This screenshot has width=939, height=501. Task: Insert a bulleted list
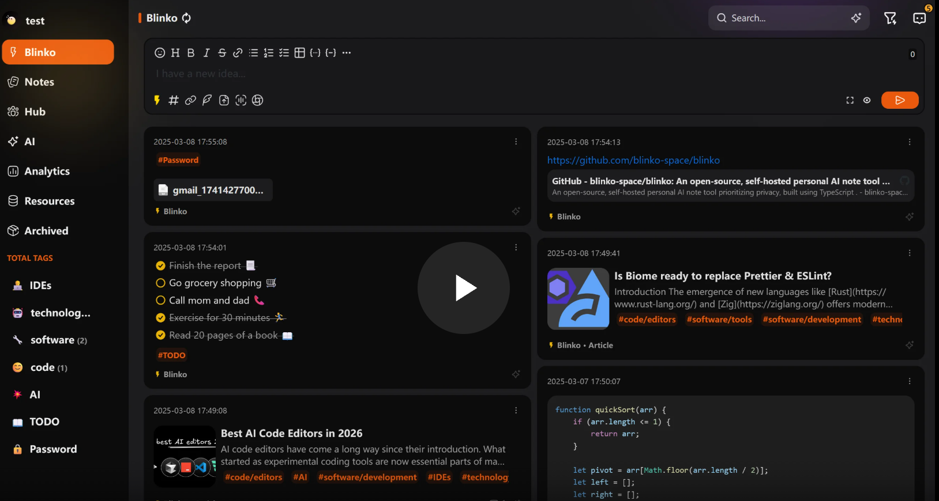[253, 53]
